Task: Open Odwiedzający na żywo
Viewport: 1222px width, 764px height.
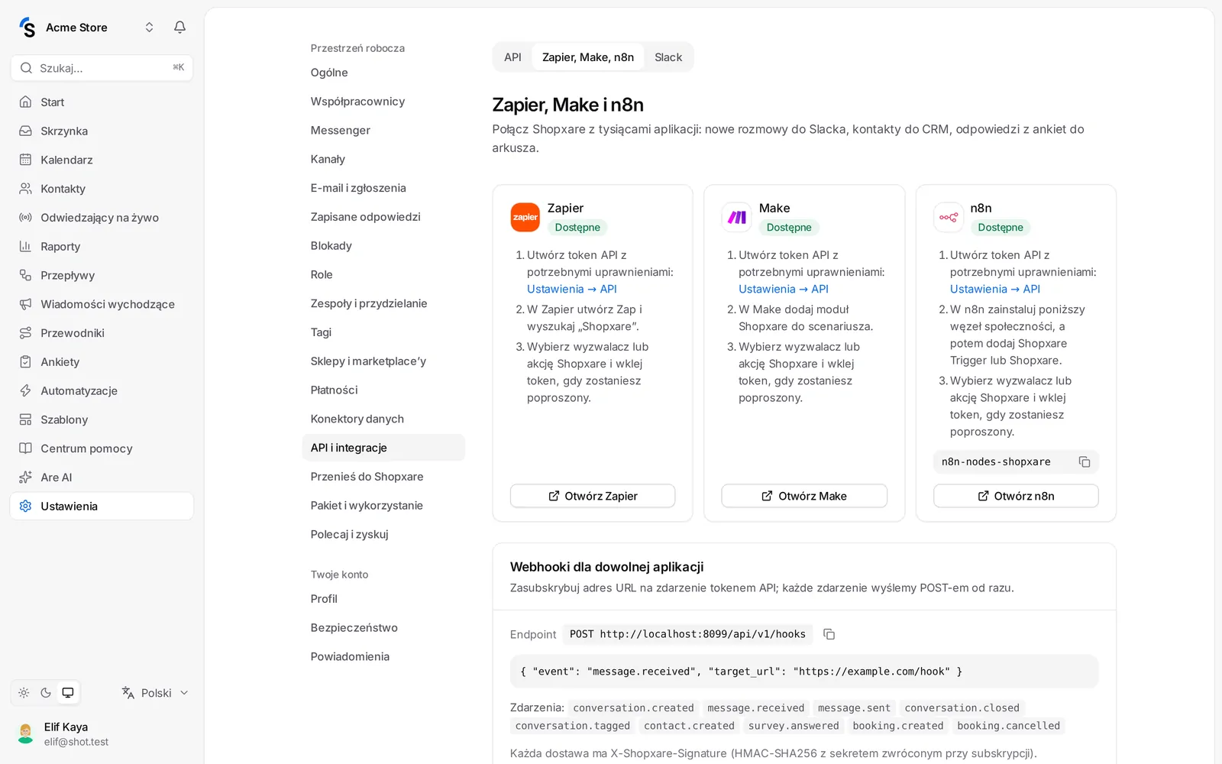Action: point(102,218)
